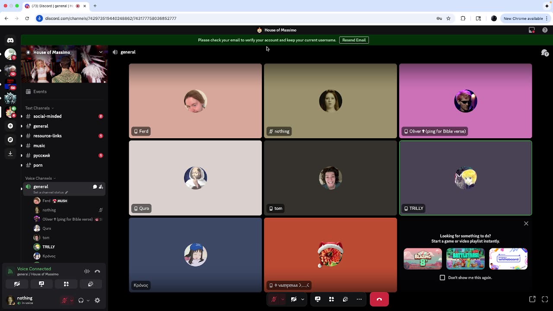Open activities from the call control bar

point(331,299)
